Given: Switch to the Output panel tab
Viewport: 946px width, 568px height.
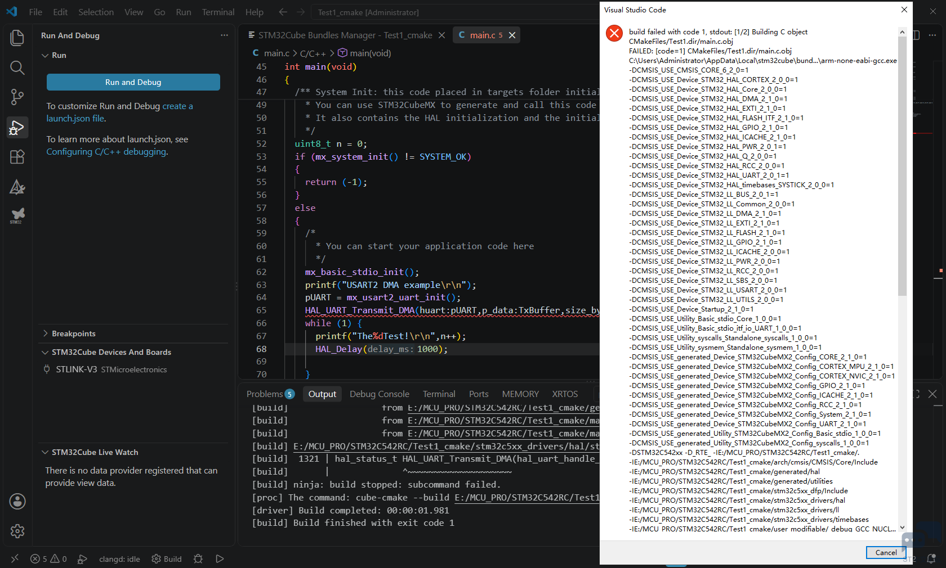Looking at the screenshot, I should tap(322, 394).
